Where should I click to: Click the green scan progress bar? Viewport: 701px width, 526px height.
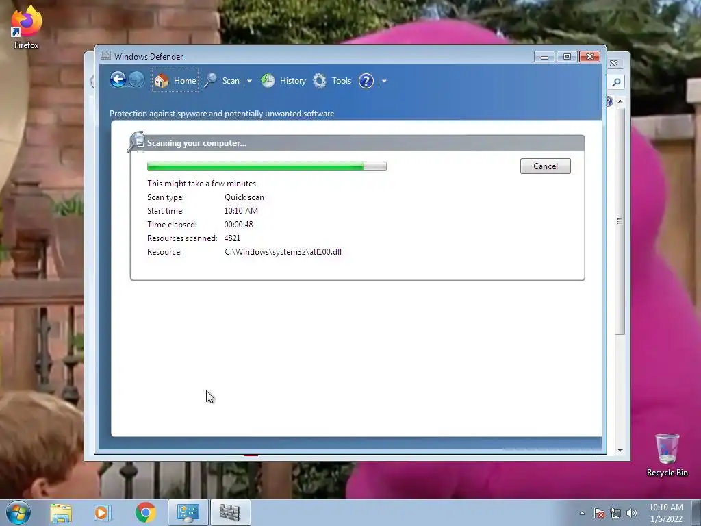click(267, 166)
